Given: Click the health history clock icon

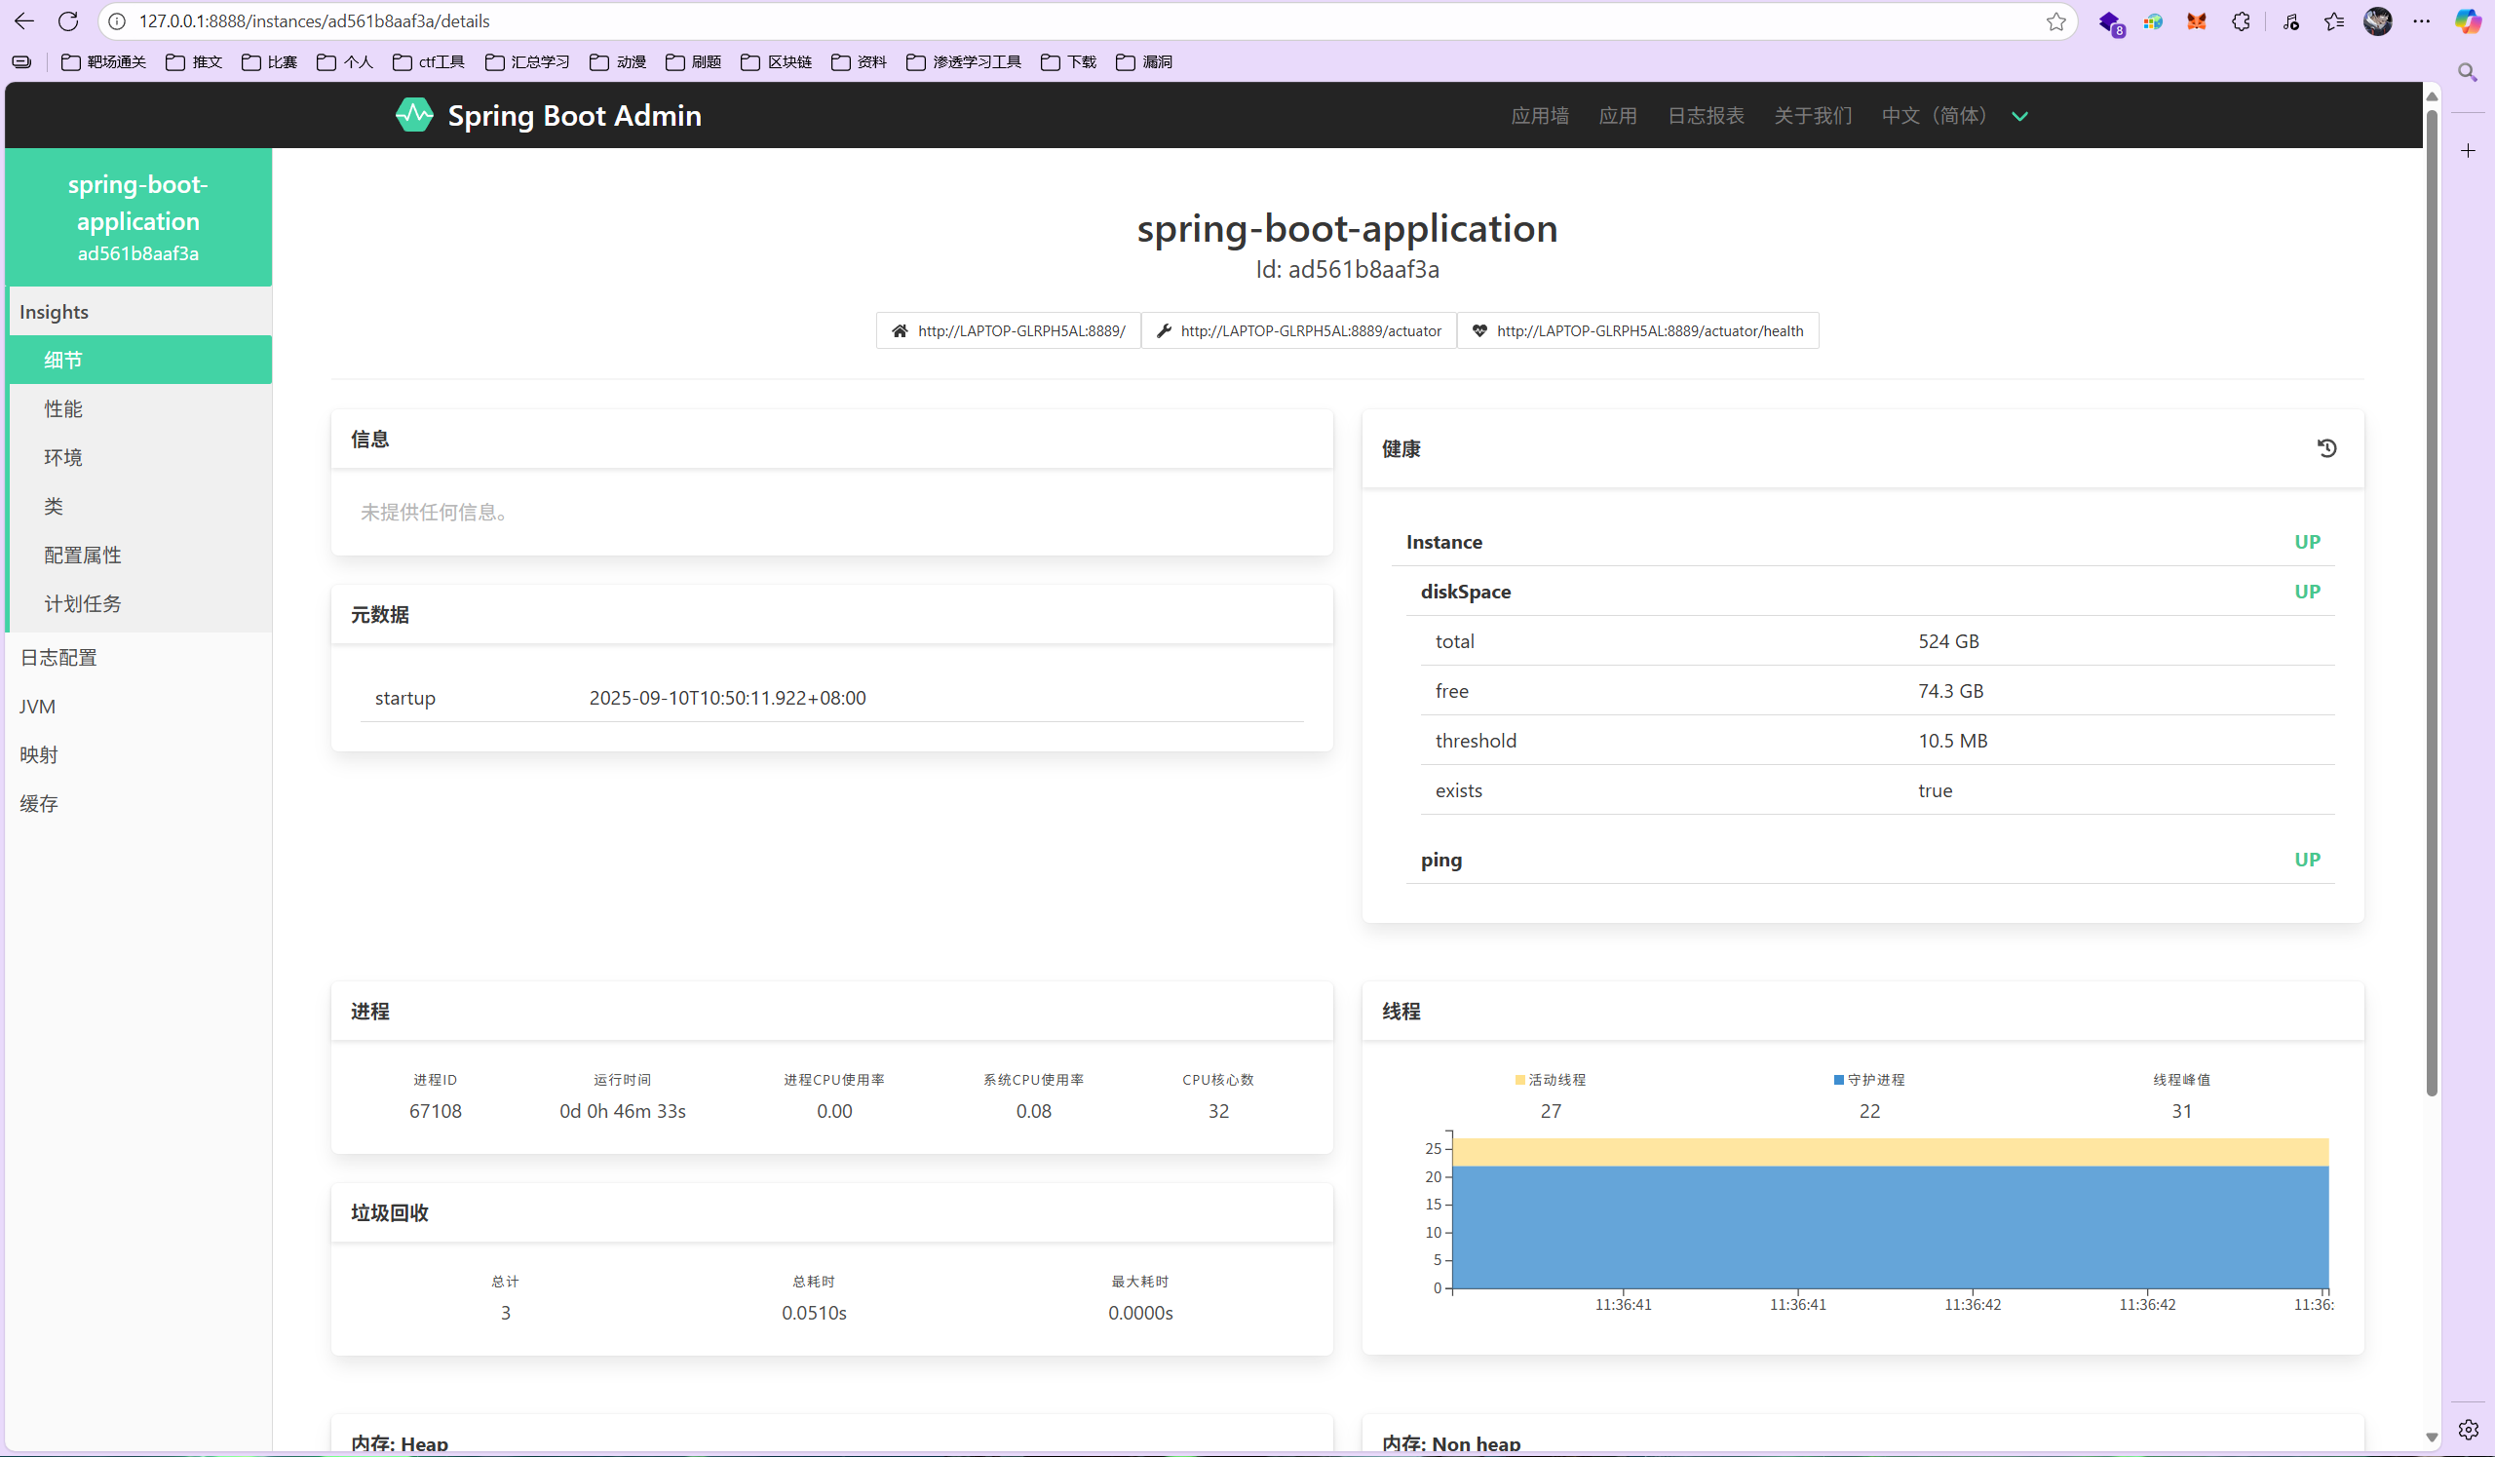Looking at the screenshot, I should coord(2326,448).
